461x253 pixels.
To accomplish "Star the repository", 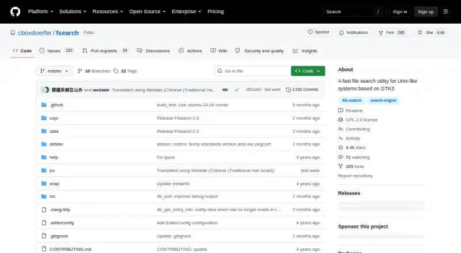I will pos(432,33).
